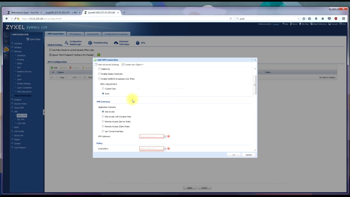Choose Vpn Tunnel Interface scenario
This screenshot has height=197, width=350.
pos(103,131)
